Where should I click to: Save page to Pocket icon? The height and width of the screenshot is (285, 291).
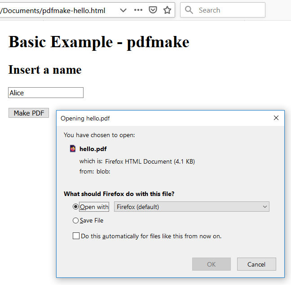click(x=153, y=10)
